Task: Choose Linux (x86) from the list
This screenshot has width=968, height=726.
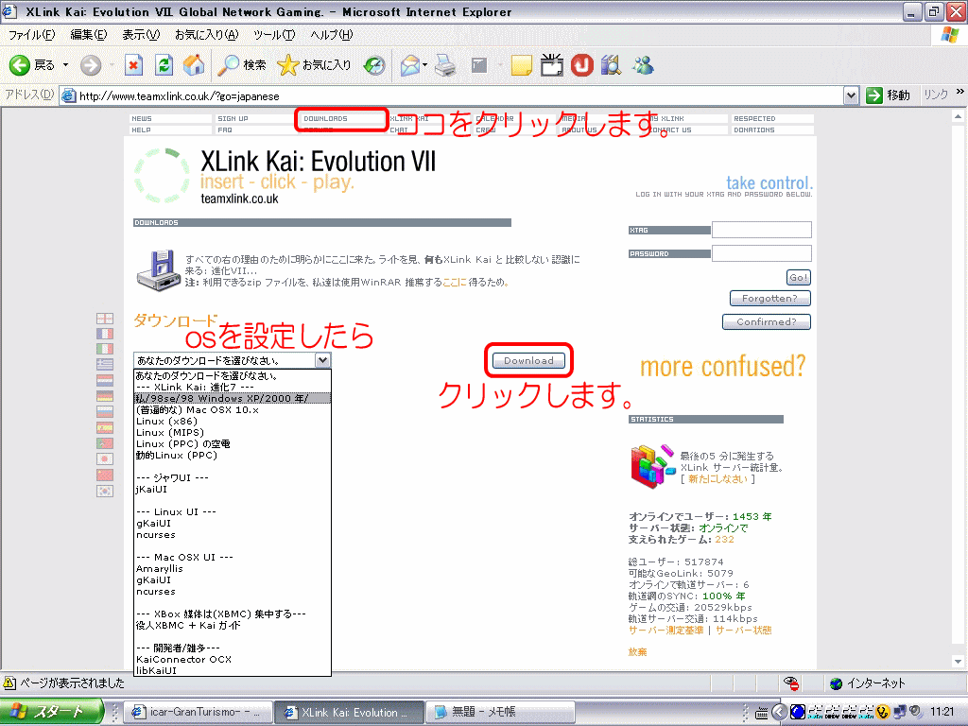Action: coord(233,421)
